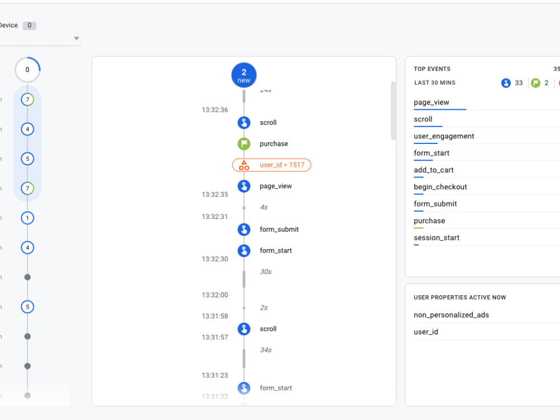Click the seconds stream vertical scrollbar

click(393, 111)
